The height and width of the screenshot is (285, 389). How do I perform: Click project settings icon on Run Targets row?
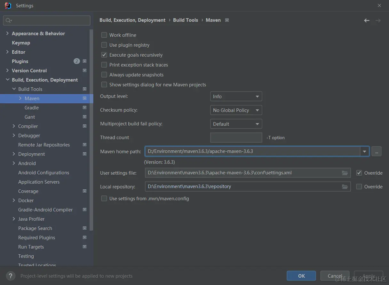(x=85, y=247)
